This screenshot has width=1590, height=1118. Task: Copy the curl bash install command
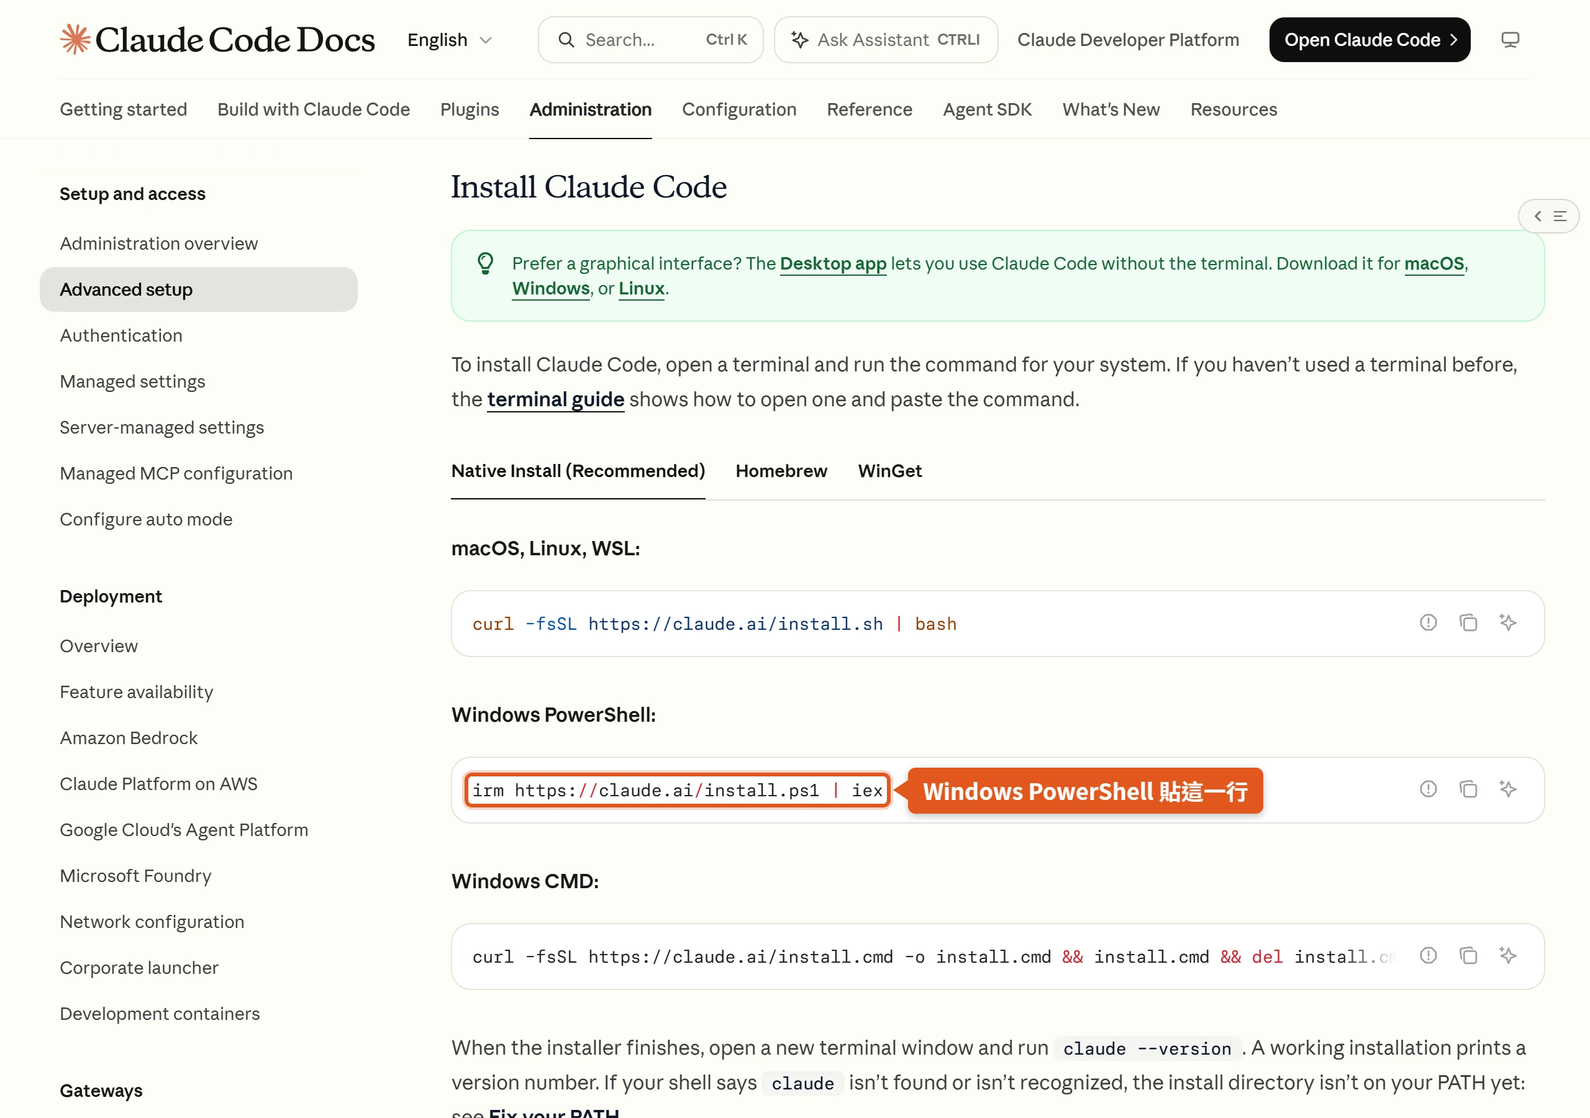(1468, 623)
